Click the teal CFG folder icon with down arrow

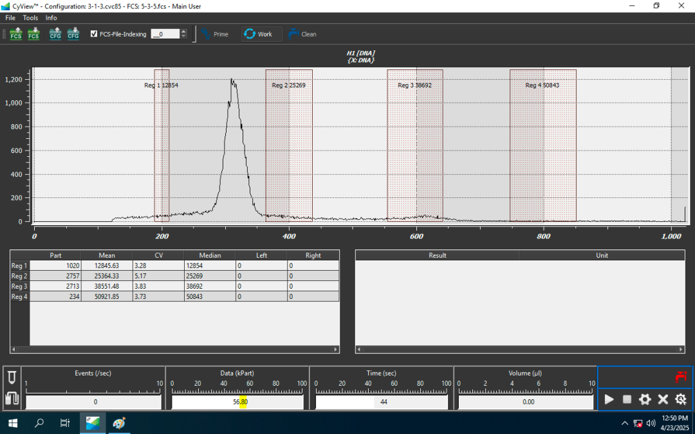[x=73, y=33]
